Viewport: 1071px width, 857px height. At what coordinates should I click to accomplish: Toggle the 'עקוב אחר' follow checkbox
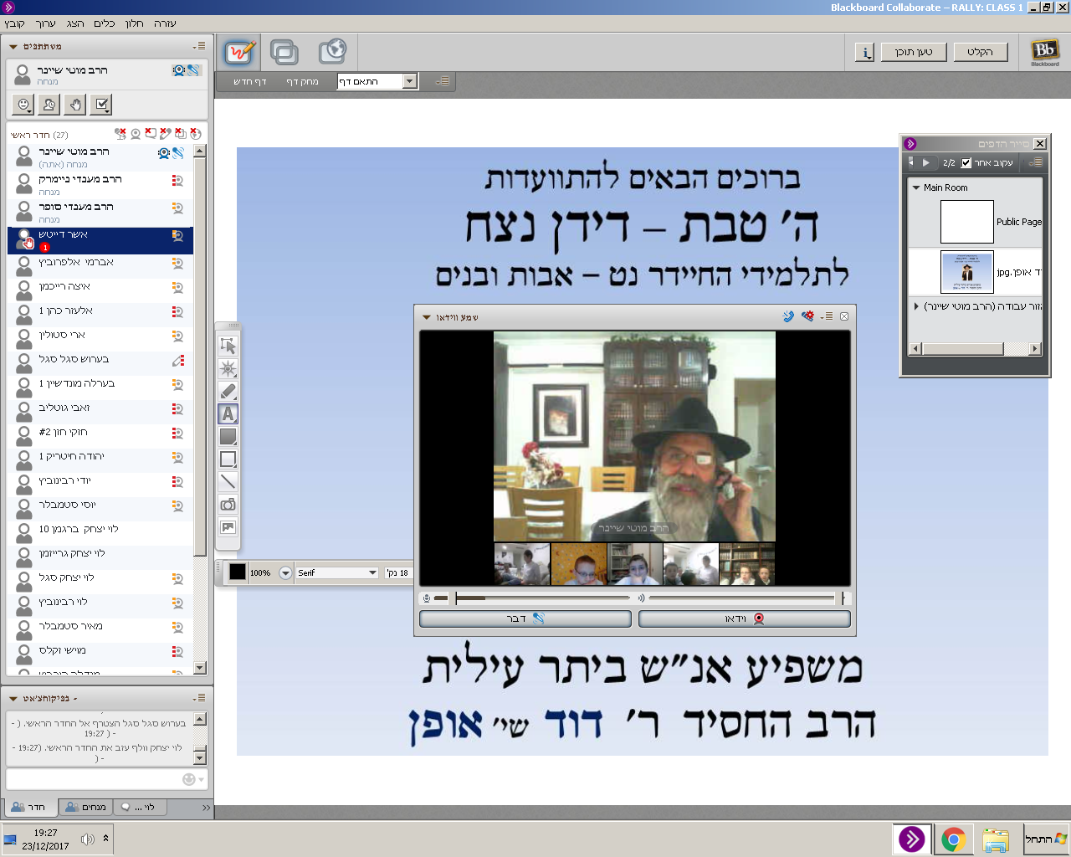click(x=966, y=162)
